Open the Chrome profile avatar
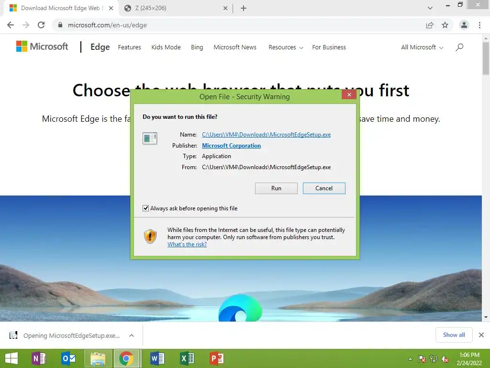 tap(464, 25)
